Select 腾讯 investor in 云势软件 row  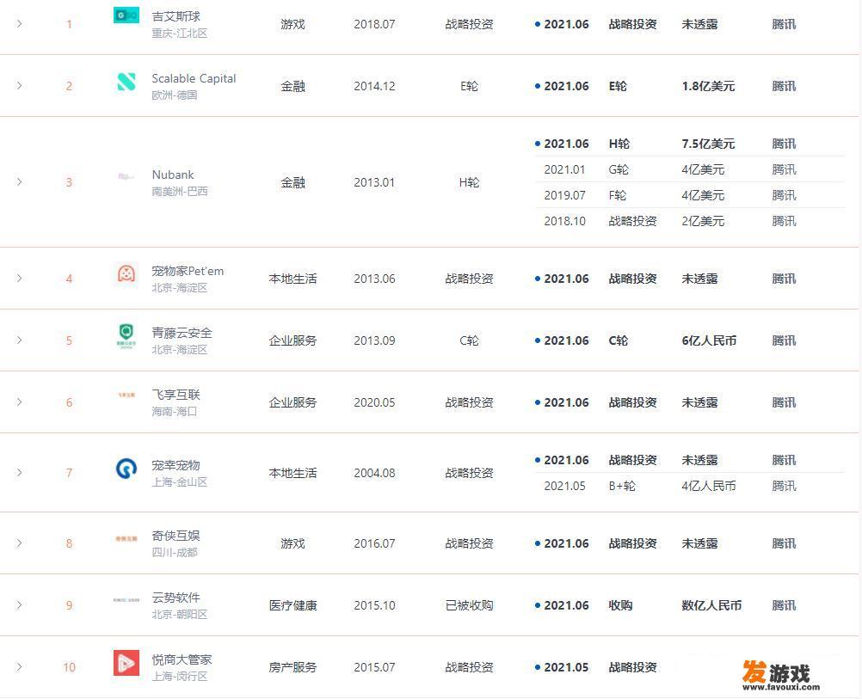(784, 605)
